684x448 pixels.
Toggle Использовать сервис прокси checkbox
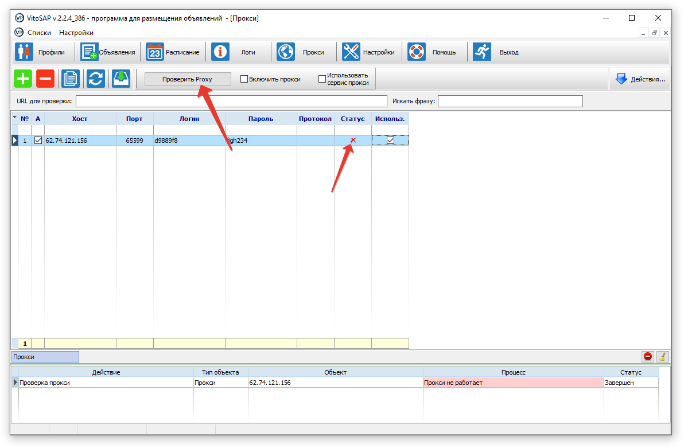tap(322, 79)
